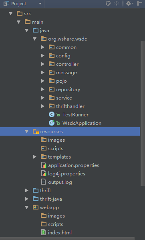Click the main folder icon
The image size is (145, 240).
[x=28, y=22]
